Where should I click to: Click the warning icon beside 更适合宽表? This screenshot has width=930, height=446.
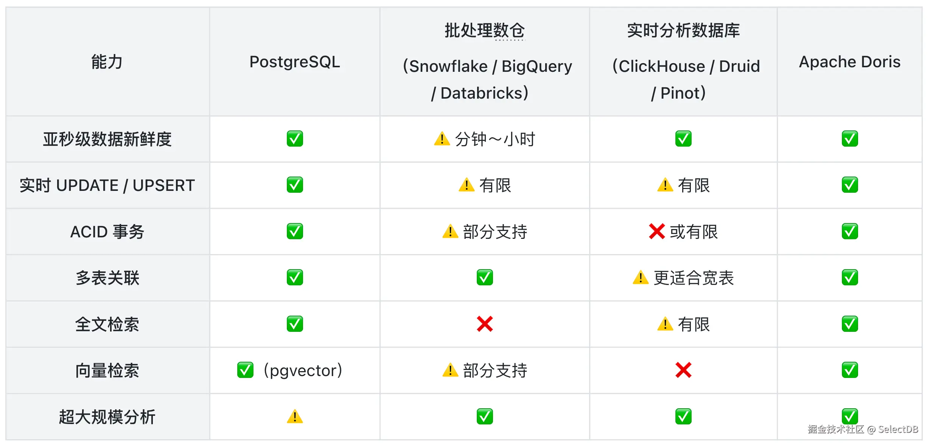pyautogui.click(x=641, y=277)
